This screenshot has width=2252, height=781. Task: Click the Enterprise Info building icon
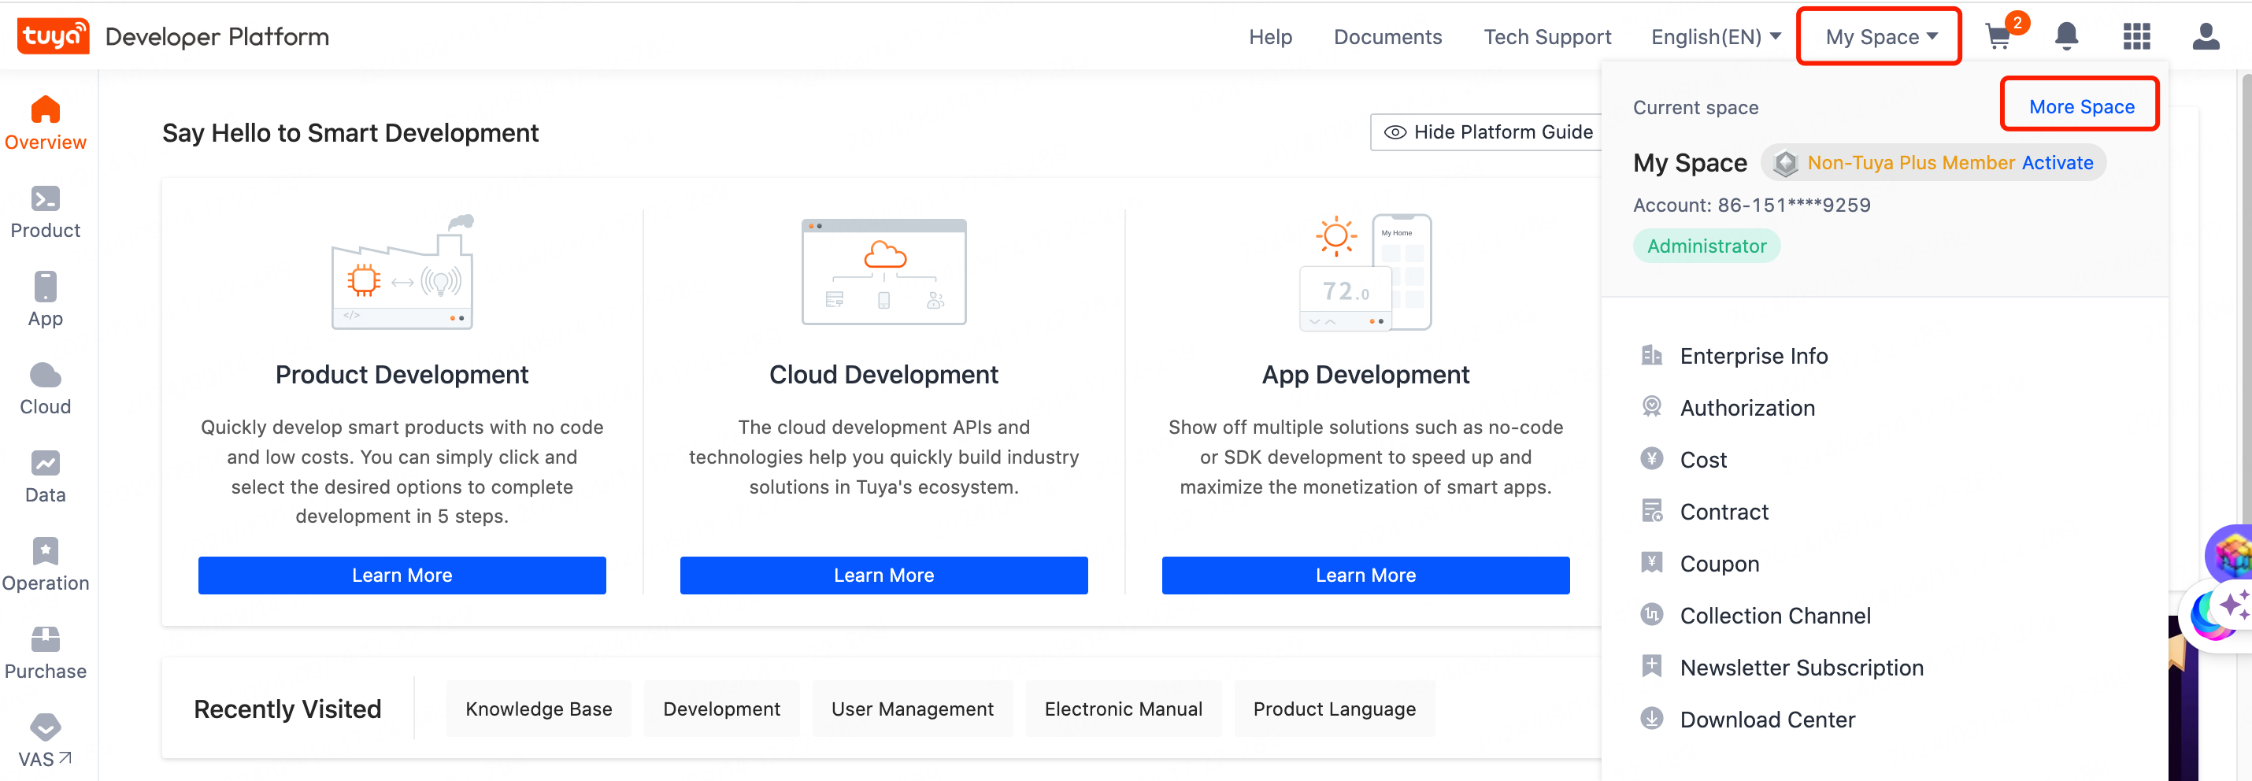click(x=1651, y=355)
